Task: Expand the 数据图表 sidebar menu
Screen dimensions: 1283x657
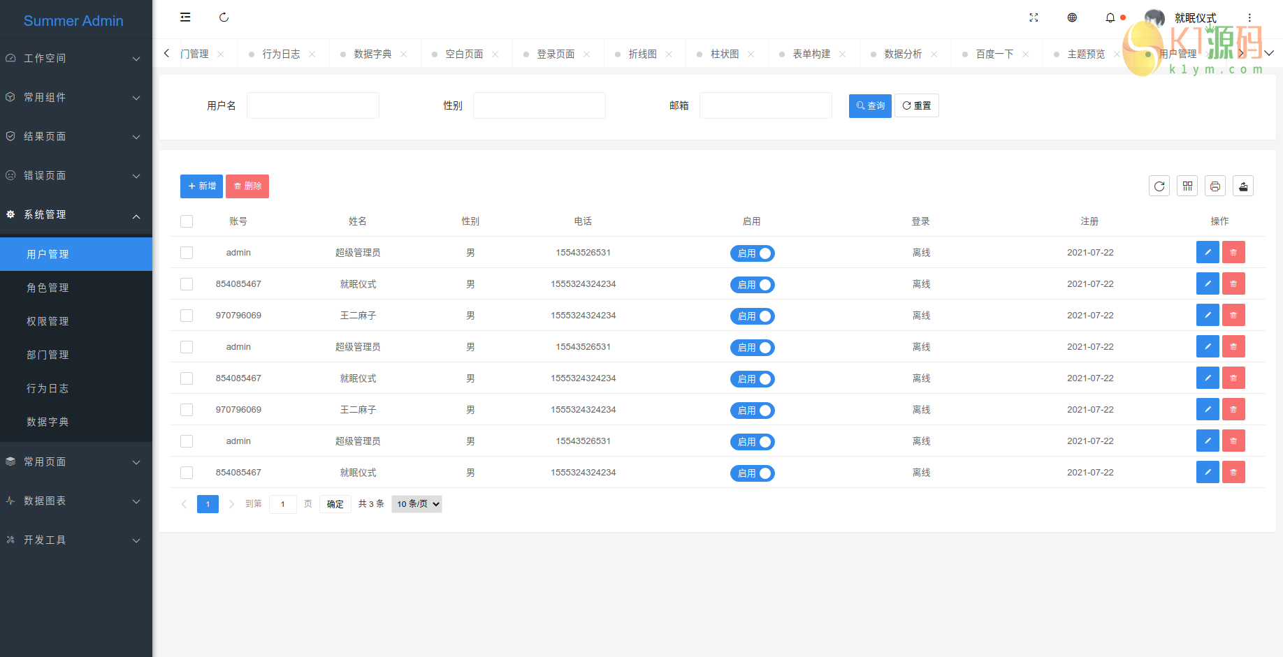Action: click(x=76, y=501)
